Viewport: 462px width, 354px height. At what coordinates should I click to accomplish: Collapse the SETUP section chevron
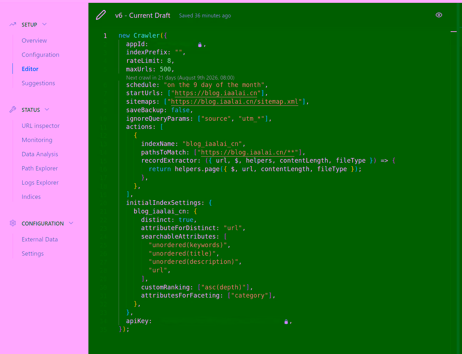(x=44, y=24)
